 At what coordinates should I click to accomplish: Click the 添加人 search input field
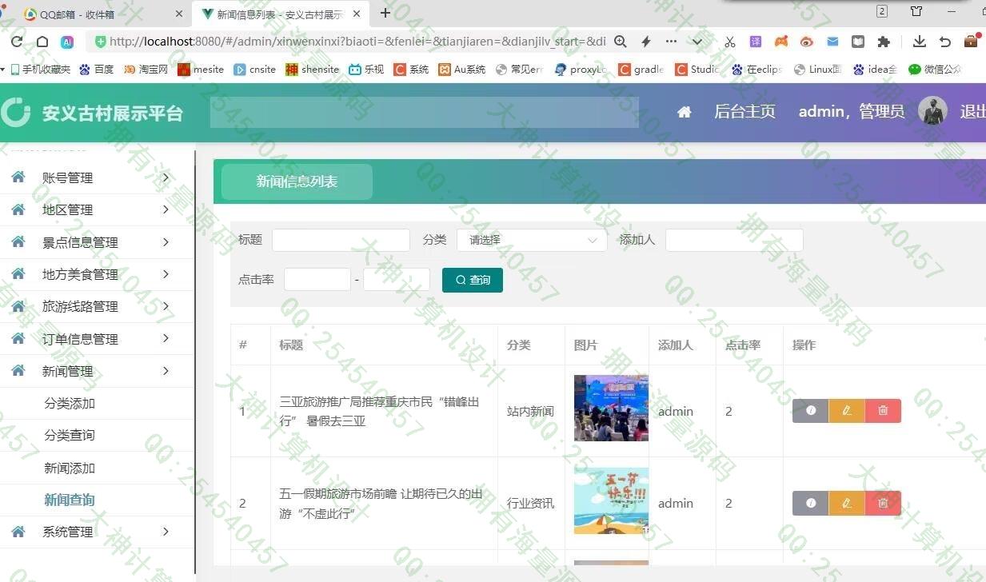pos(734,240)
